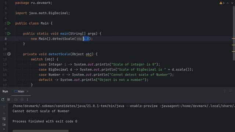
Task: Jump to warning stripe marker at line 8
Action: coord(234,38)
